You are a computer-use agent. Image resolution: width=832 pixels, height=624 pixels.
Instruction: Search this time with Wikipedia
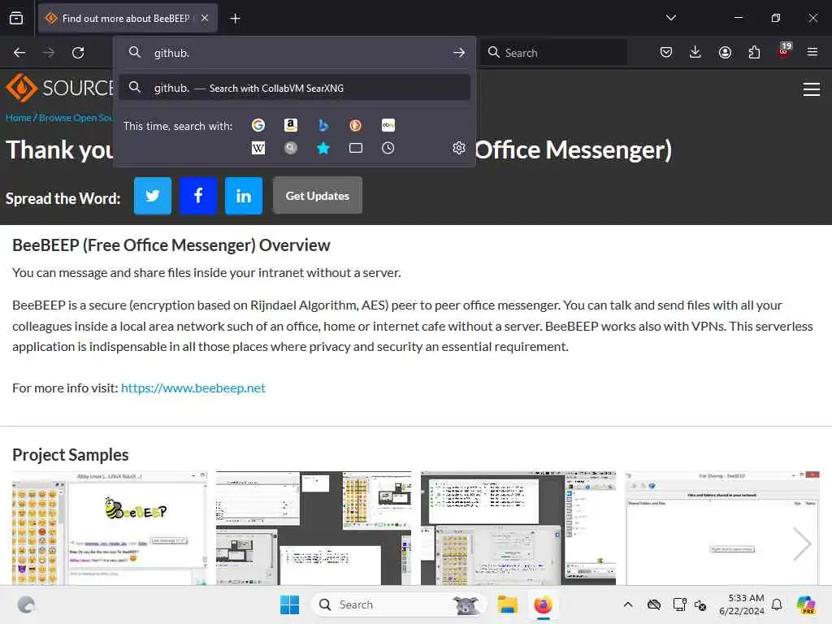click(x=258, y=148)
